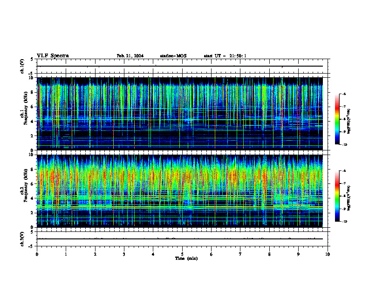Click the "station=MOS" label

click(173, 56)
